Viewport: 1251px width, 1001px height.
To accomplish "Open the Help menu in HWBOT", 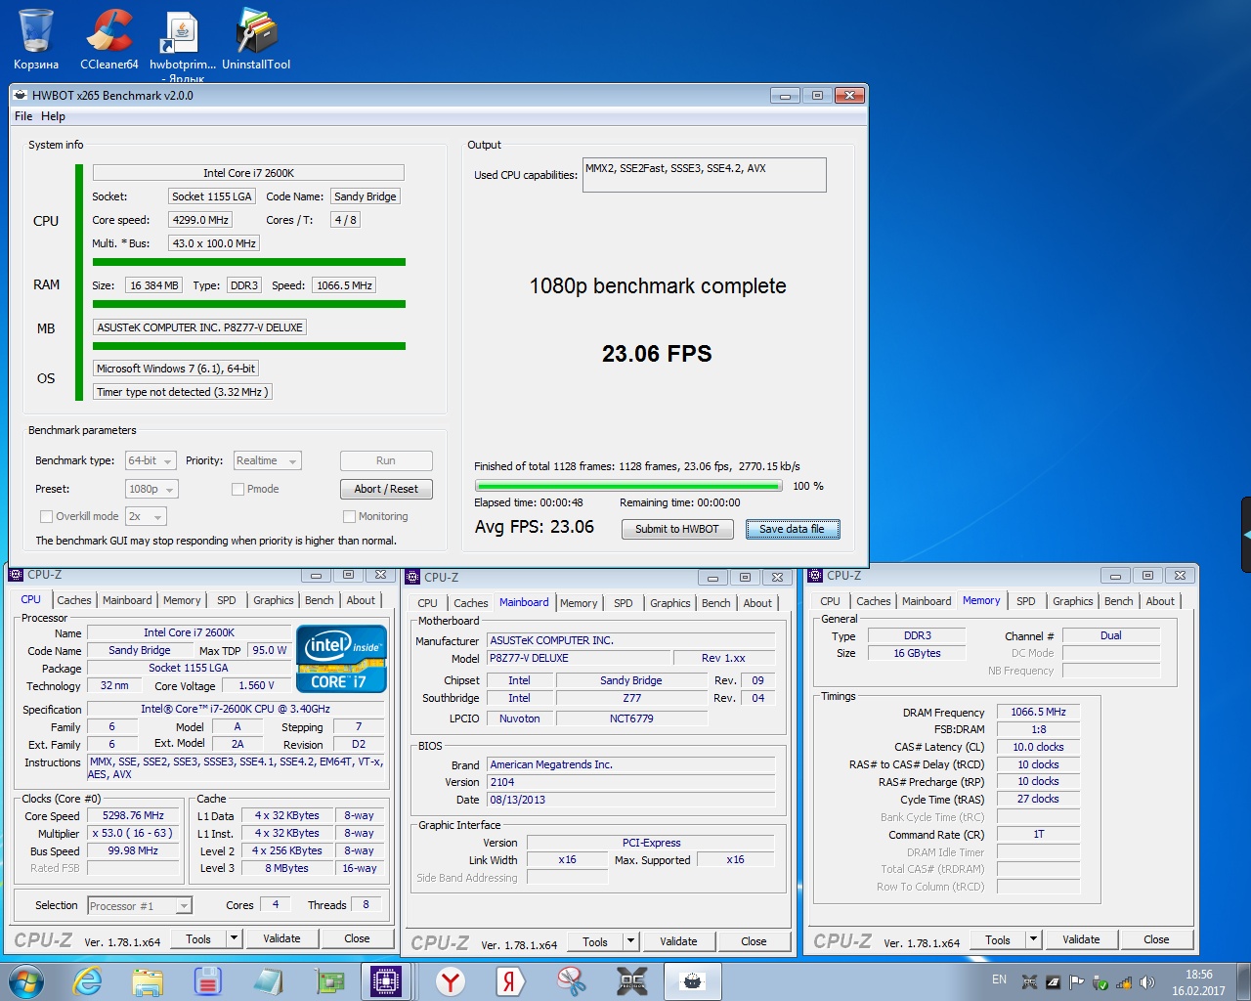I will coord(53,116).
